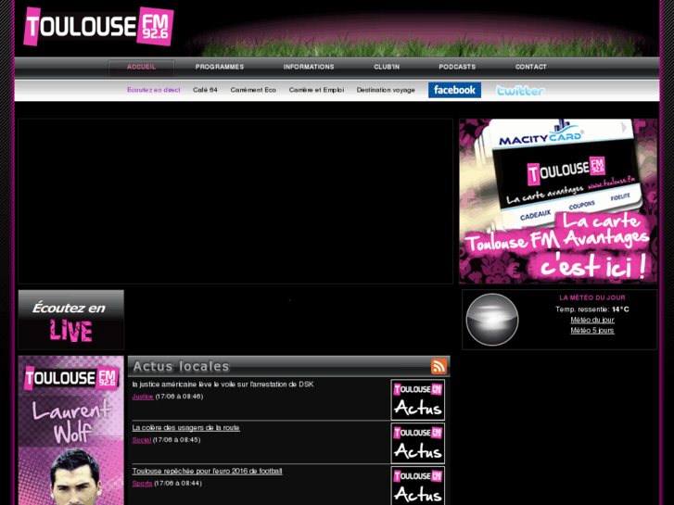Open the Météo du jour link
Image resolution: width=674 pixels, height=505 pixels.
click(x=591, y=320)
